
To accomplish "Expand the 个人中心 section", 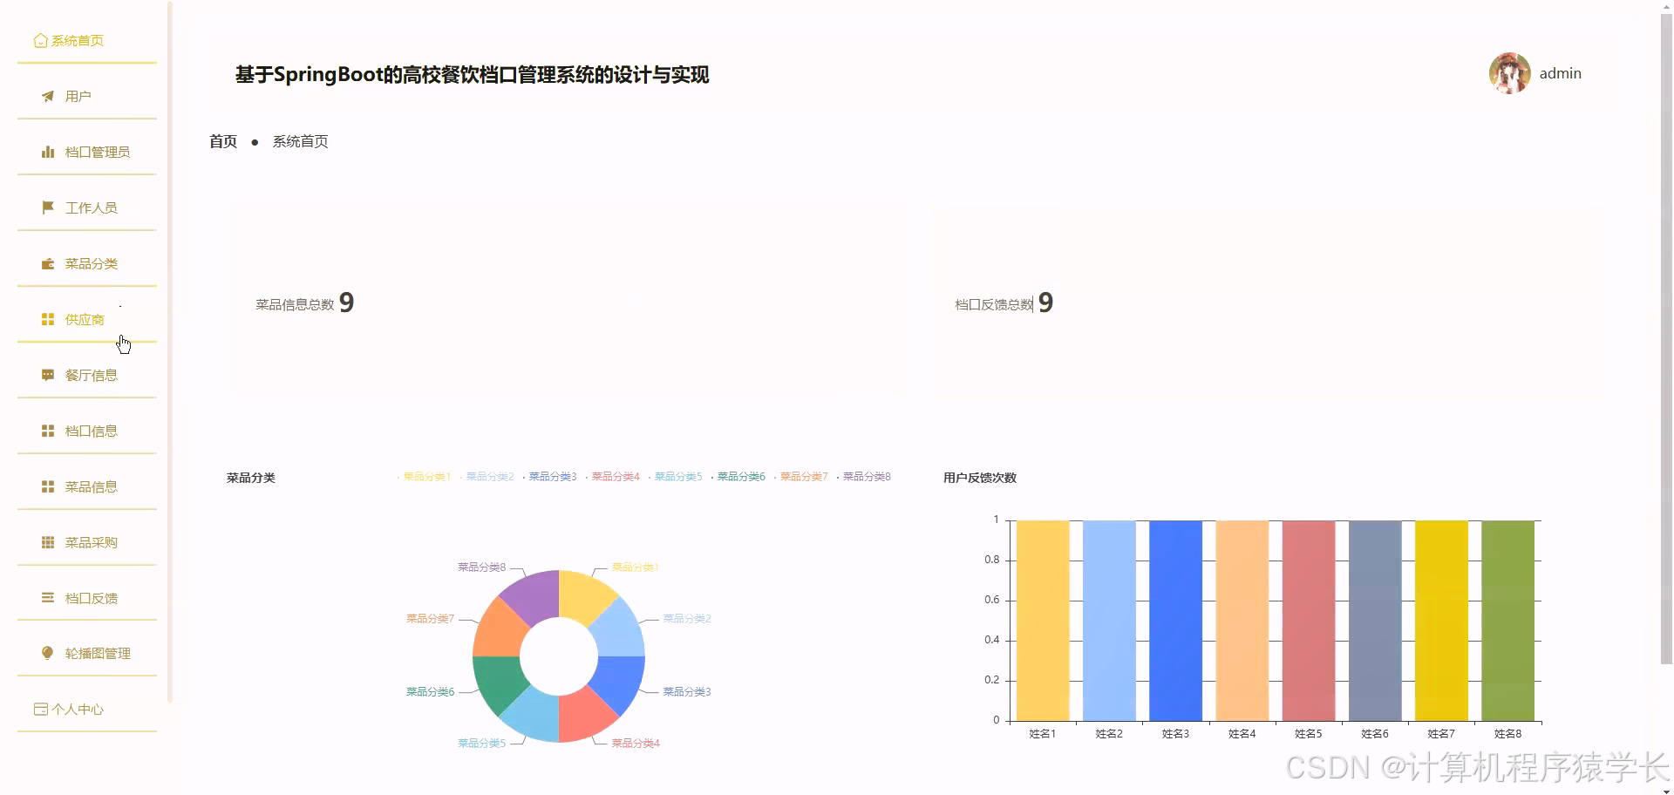I will point(78,709).
